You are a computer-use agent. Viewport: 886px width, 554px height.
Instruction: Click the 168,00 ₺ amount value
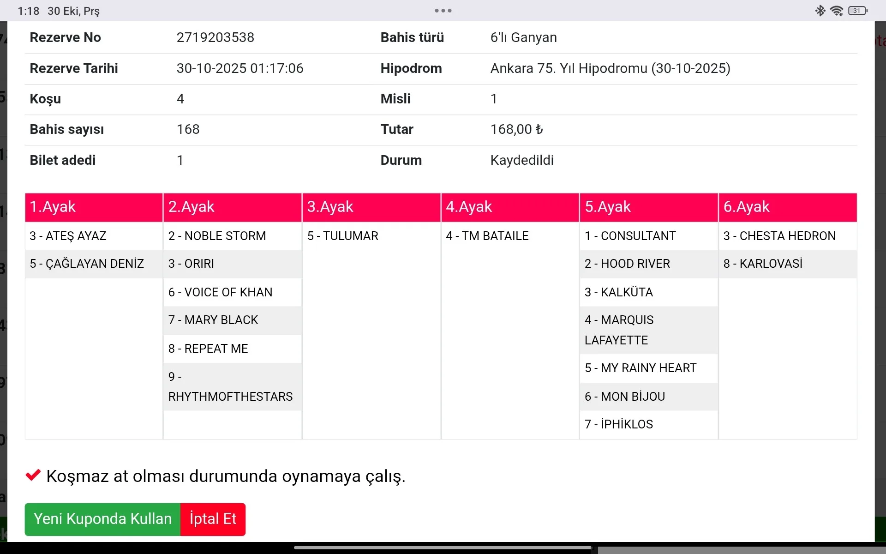pos(516,129)
